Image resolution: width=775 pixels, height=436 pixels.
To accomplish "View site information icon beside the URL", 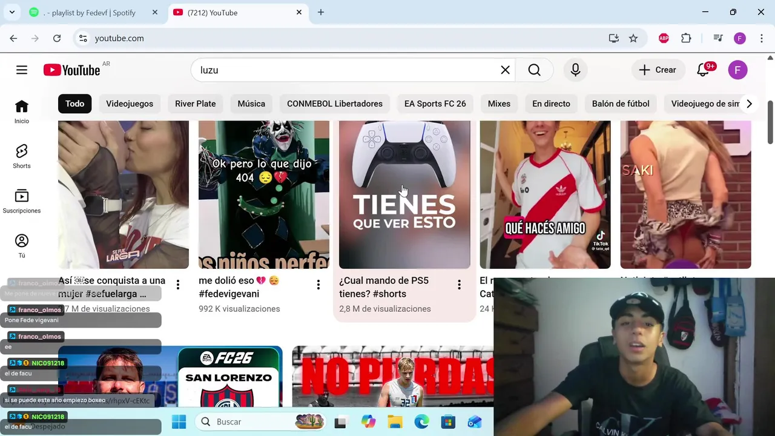I will click(x=83, y=38).
